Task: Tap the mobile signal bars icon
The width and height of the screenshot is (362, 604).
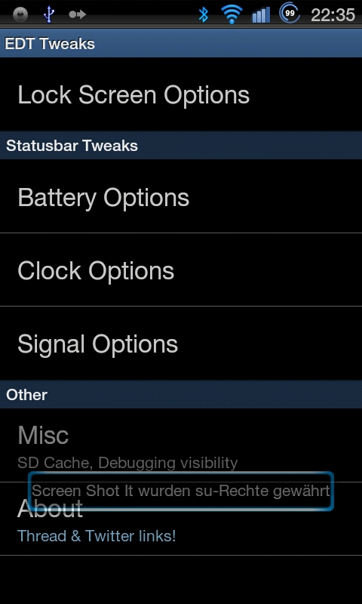Action: 261,16
